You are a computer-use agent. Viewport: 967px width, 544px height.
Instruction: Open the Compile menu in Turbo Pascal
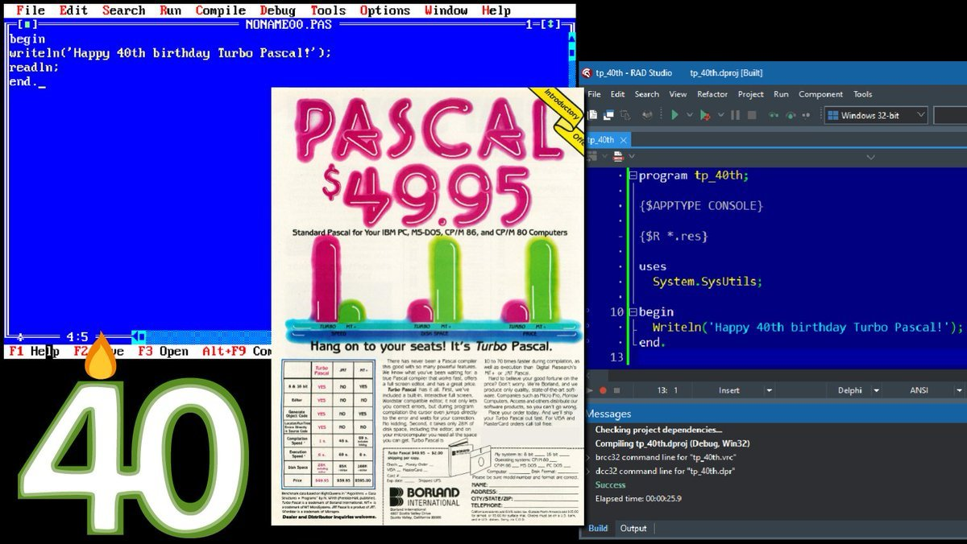click(219, 10)
